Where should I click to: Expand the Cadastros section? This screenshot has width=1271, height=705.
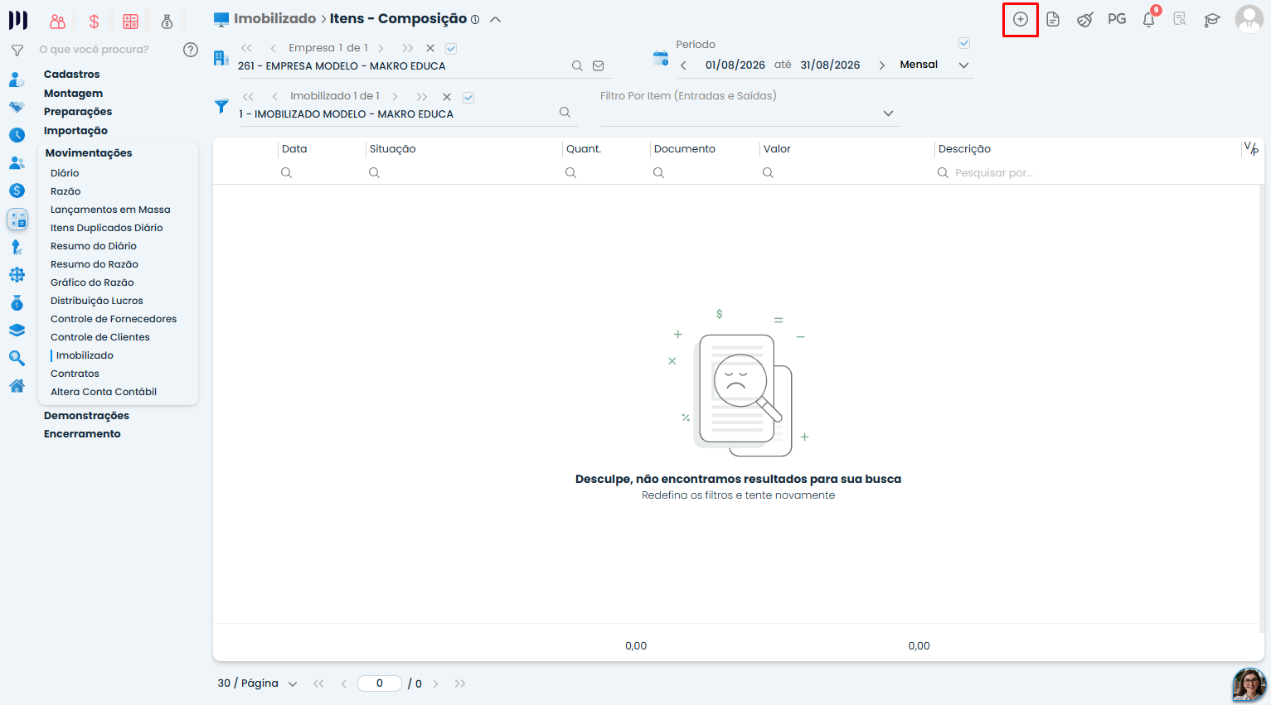click(71, 75)
